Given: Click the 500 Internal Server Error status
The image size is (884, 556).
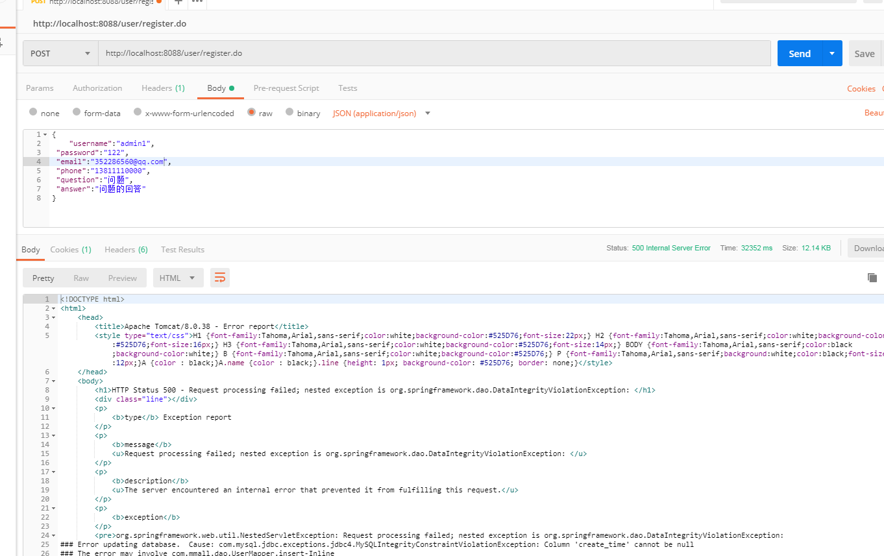Looking at the screenshot, I should coord(671,248).
